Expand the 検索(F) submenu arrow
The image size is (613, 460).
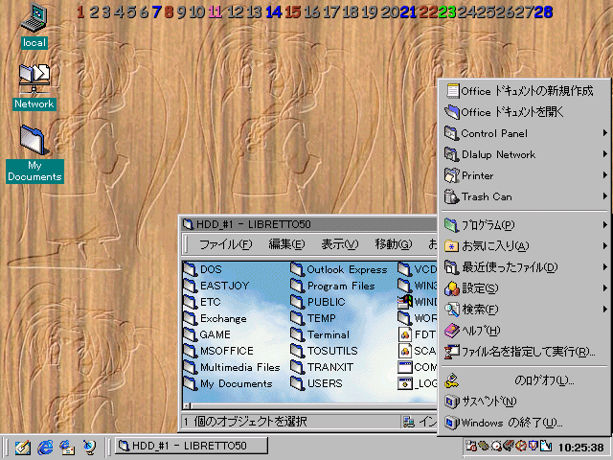tap(604, 310)
